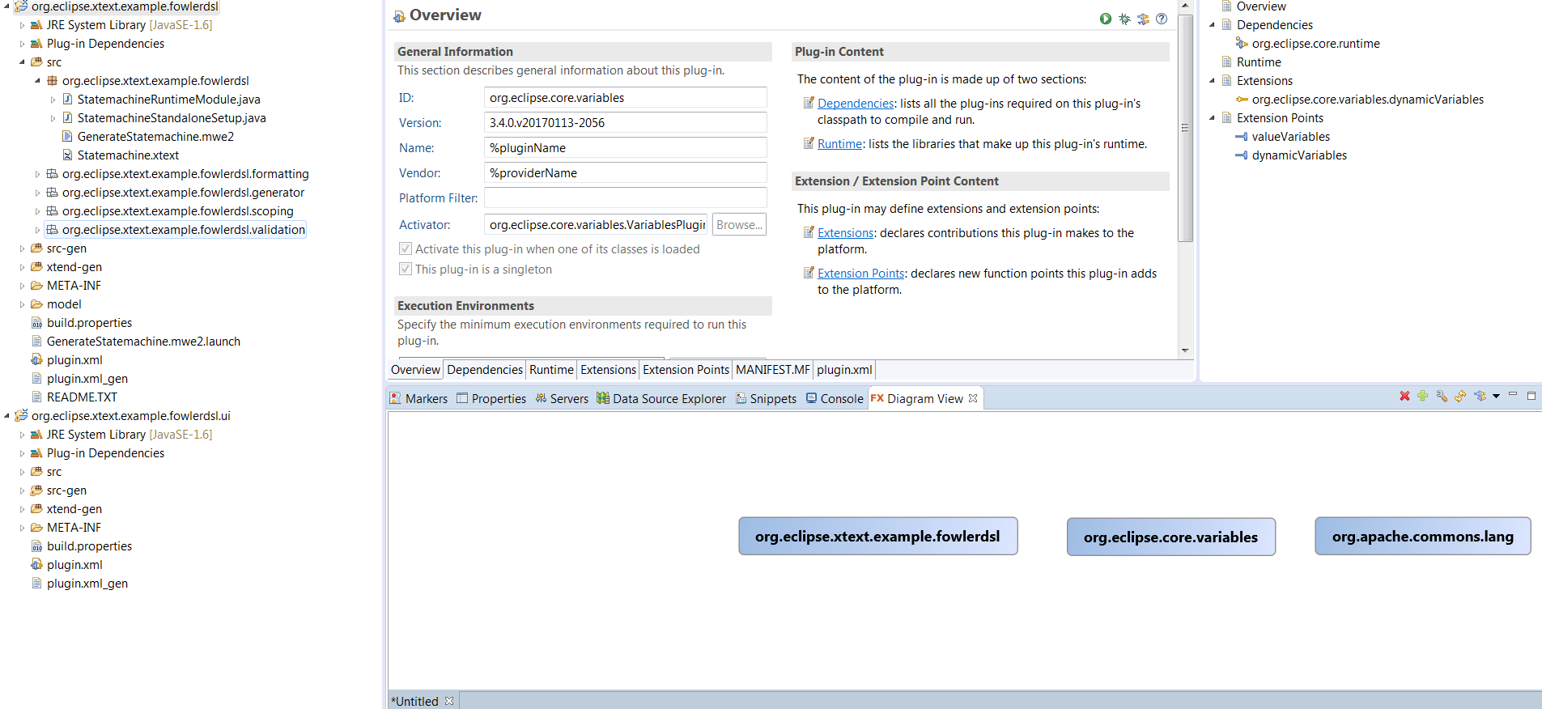Close the *Untitled diagram tab
Image resolution: width=1542 pixels, height=709 pixels.
449,701
